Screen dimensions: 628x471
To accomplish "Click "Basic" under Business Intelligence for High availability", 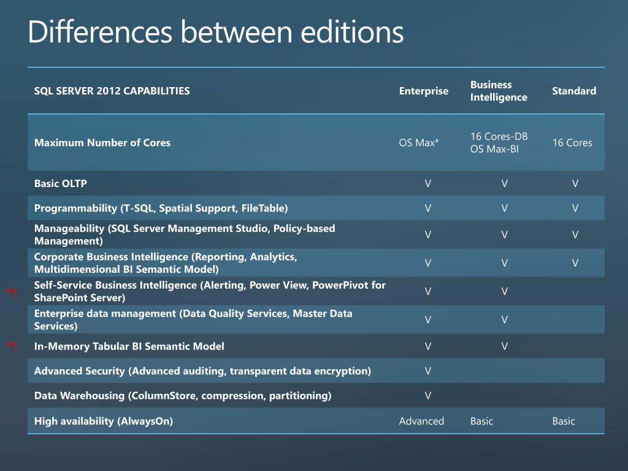I will pos(481,421).
